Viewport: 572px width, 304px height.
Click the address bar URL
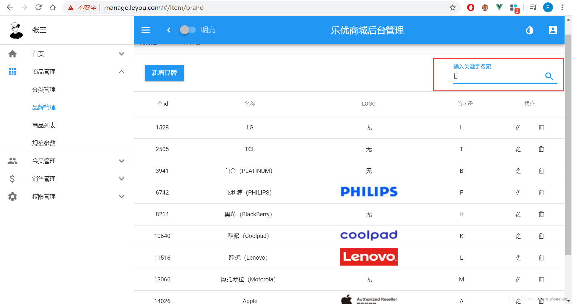(x=154, y=7)
